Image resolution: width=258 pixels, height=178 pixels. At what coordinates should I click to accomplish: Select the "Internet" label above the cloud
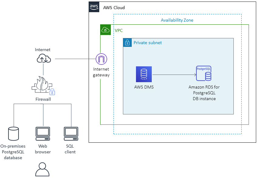click(42, 50)
